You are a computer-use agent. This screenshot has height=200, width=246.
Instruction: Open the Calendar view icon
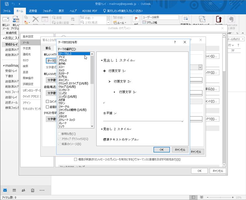[x=14, y=190]
